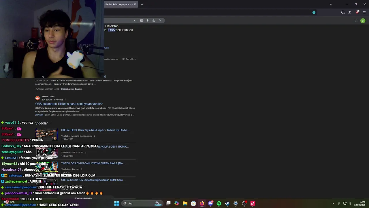Click chat username zenciayagi062

click(12, 152)
